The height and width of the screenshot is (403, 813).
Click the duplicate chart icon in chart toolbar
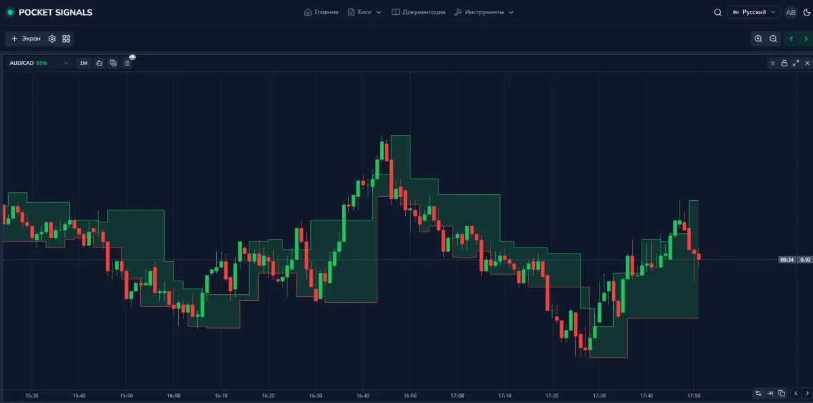112,63
